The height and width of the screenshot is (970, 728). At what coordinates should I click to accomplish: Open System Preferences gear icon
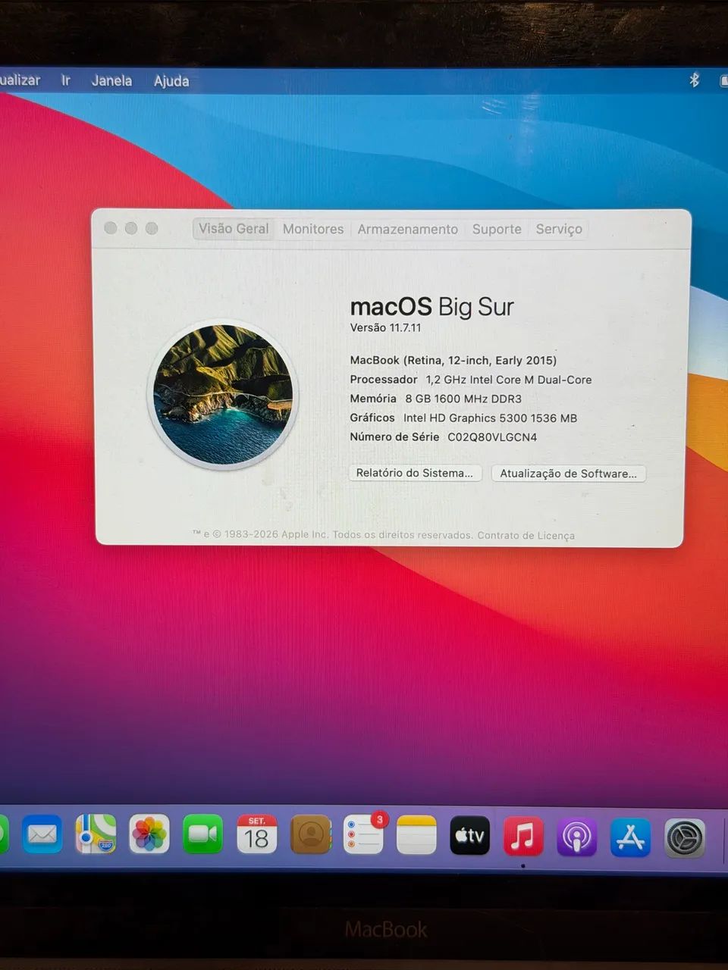(685, 838)
